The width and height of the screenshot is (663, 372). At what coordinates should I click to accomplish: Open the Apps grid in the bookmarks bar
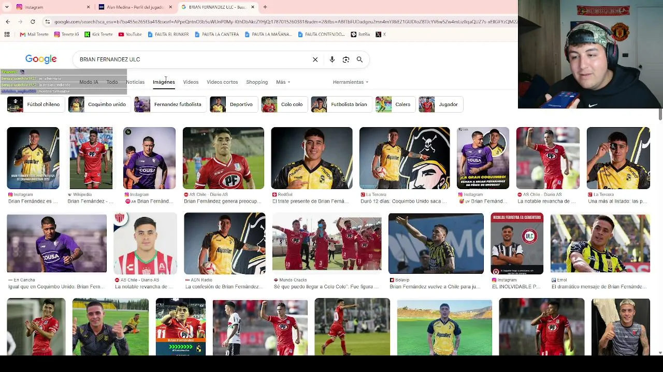click(7, 35)
